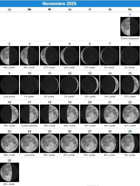Click the '49% visible' label
140x186 pixels.
pos(9,68)
